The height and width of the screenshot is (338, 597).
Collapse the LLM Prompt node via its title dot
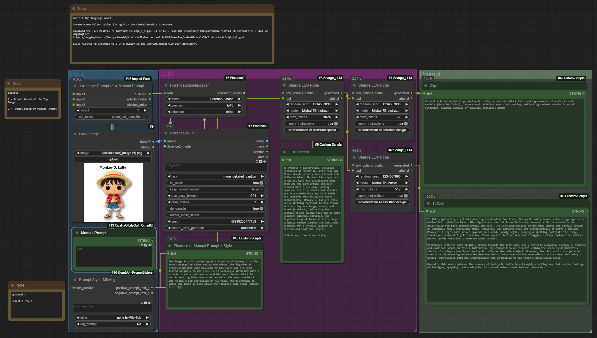pyautogui.click(x=285, y=152)
